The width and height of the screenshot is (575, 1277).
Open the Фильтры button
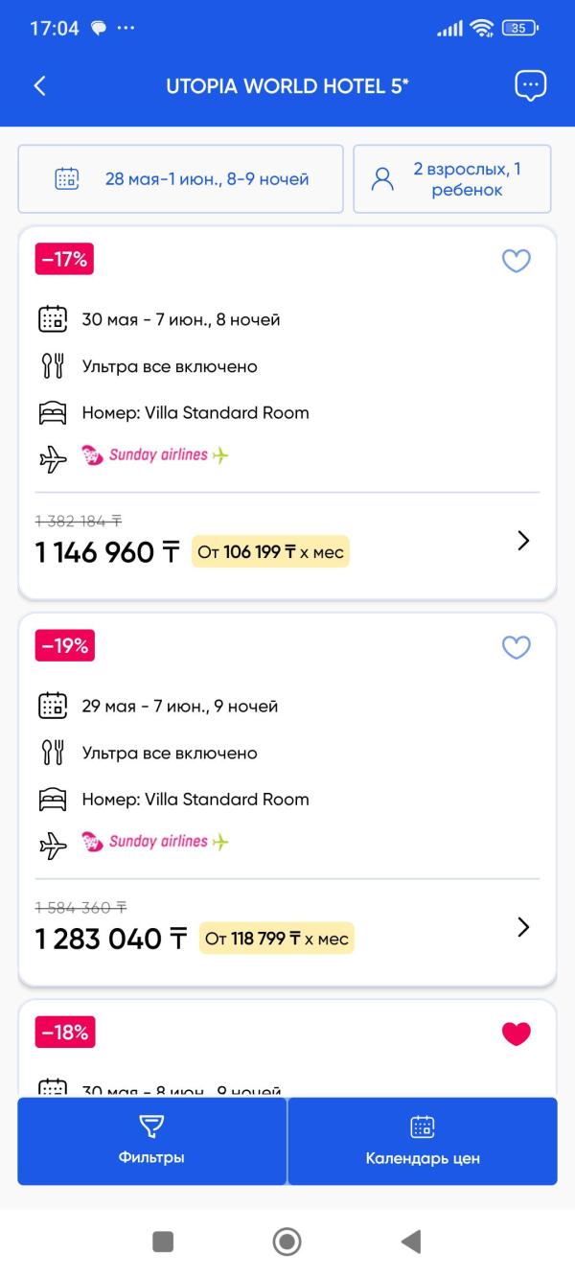click(x=151, y=1141)
